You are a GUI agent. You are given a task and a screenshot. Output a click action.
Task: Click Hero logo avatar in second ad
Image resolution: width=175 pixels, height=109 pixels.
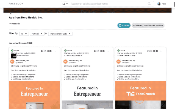65,62
